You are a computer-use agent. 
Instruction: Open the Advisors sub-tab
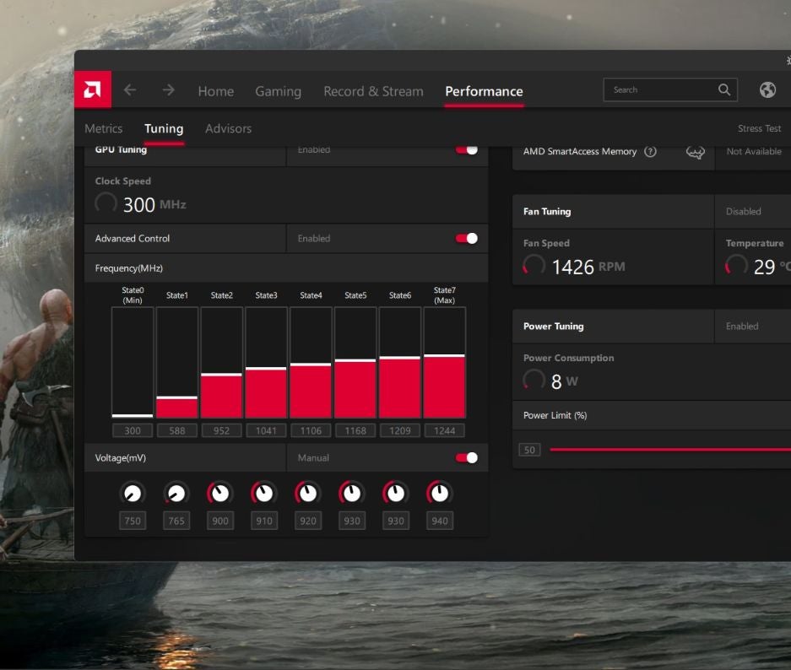click(x=228, y=128)
